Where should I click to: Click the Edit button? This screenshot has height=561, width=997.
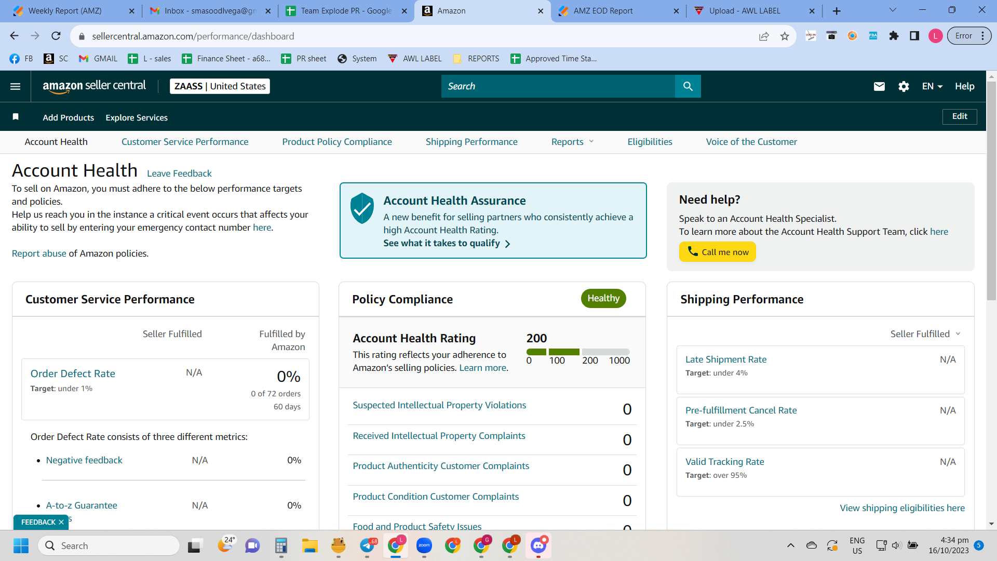tap(960, 116)
